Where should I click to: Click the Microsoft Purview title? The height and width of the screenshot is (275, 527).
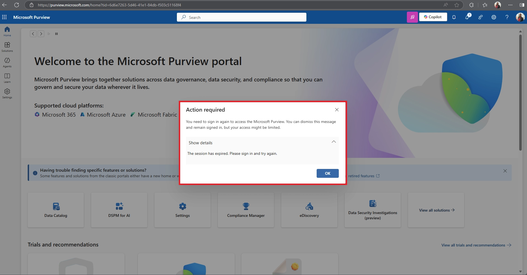click(x=32, y=17)
